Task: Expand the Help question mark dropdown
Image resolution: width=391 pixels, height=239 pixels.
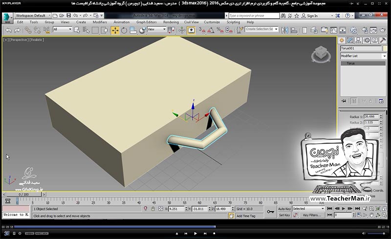Action: (352, 16)
